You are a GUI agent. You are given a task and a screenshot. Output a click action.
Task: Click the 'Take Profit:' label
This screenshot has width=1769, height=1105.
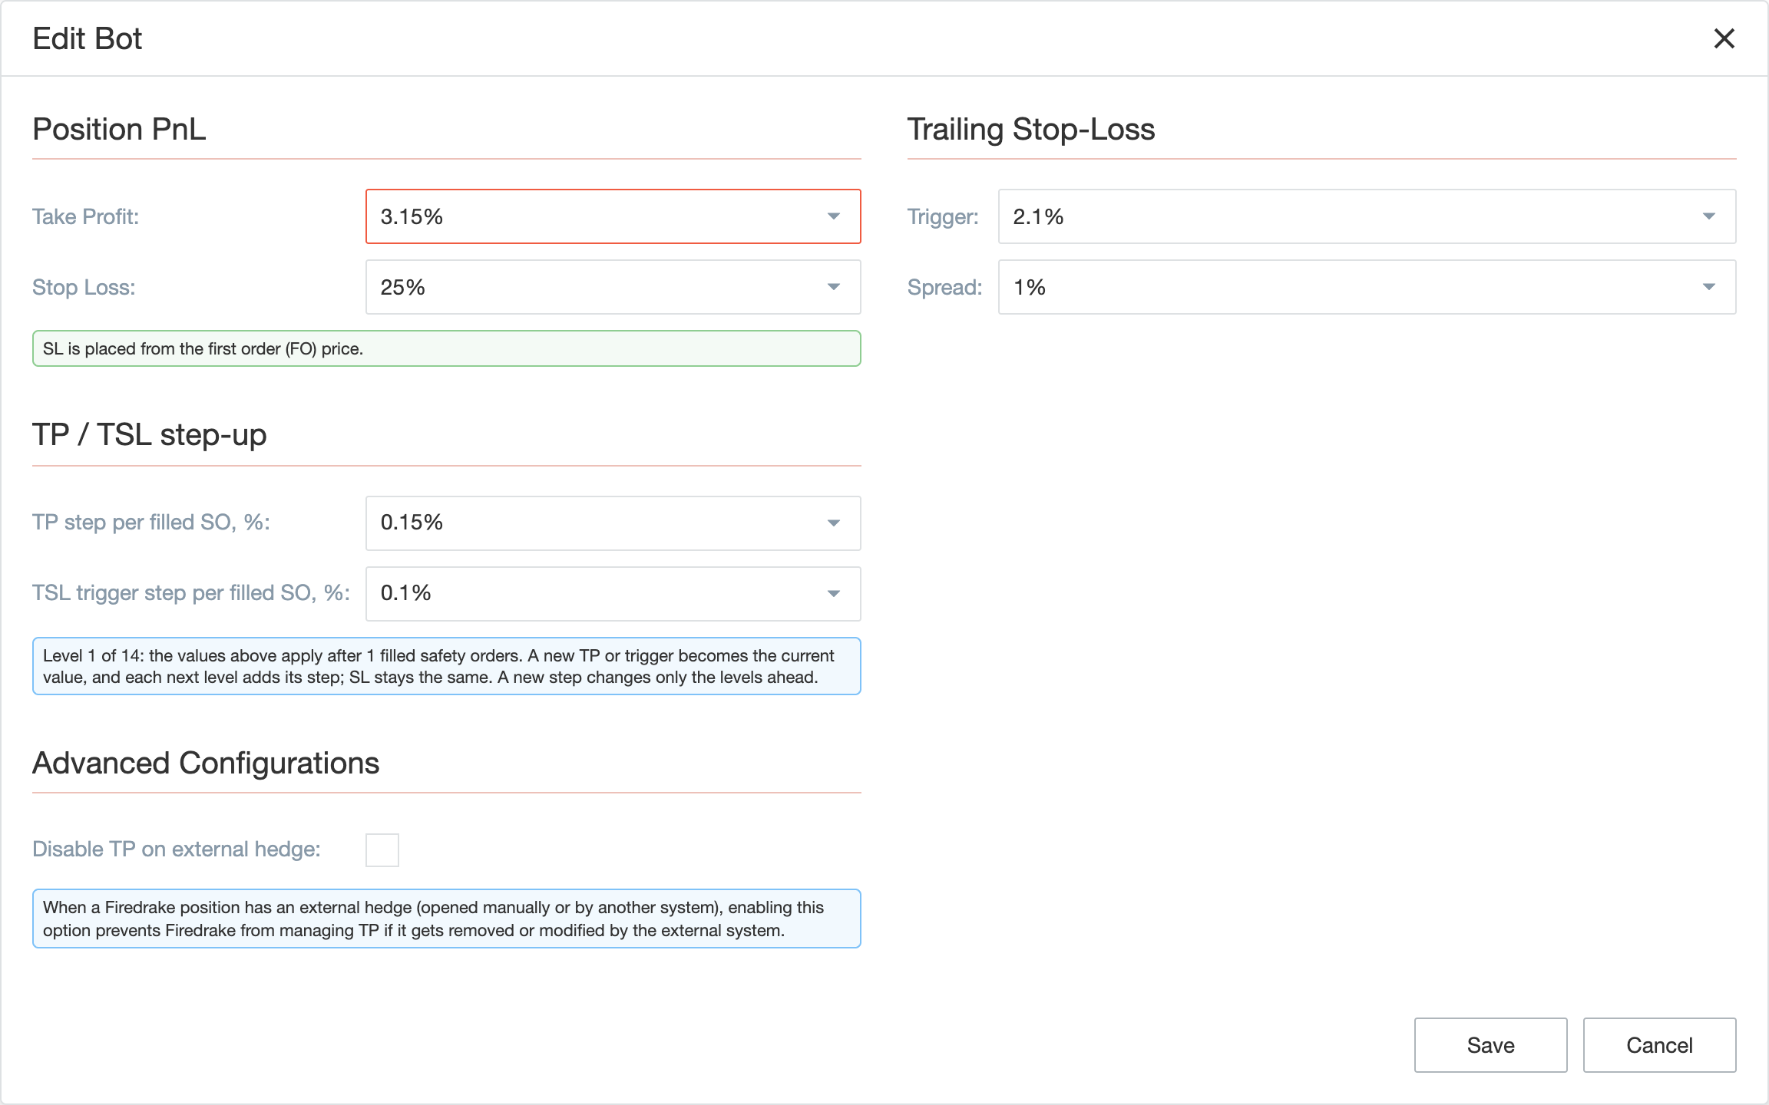pos(85,216)
